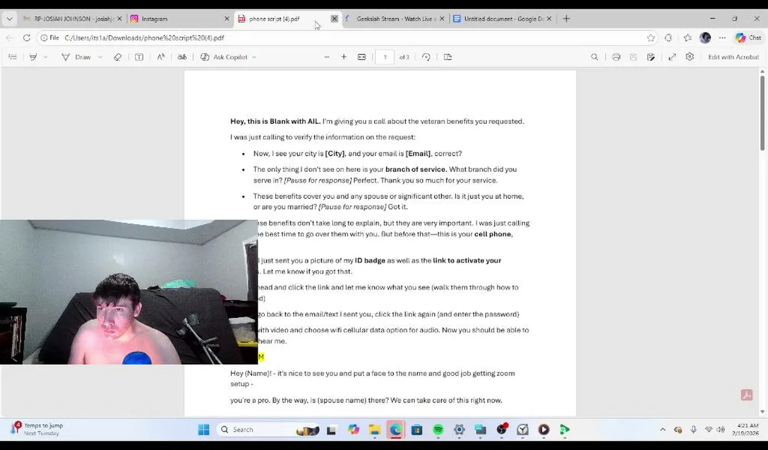Image resolution: width=768 pixels, height=450 pixels.
Task: Click the Acrobat icon at page corner
Action: point(747,395)
